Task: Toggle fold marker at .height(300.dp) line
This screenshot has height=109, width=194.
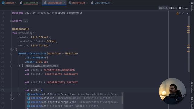Action: [x=11, y=62]
